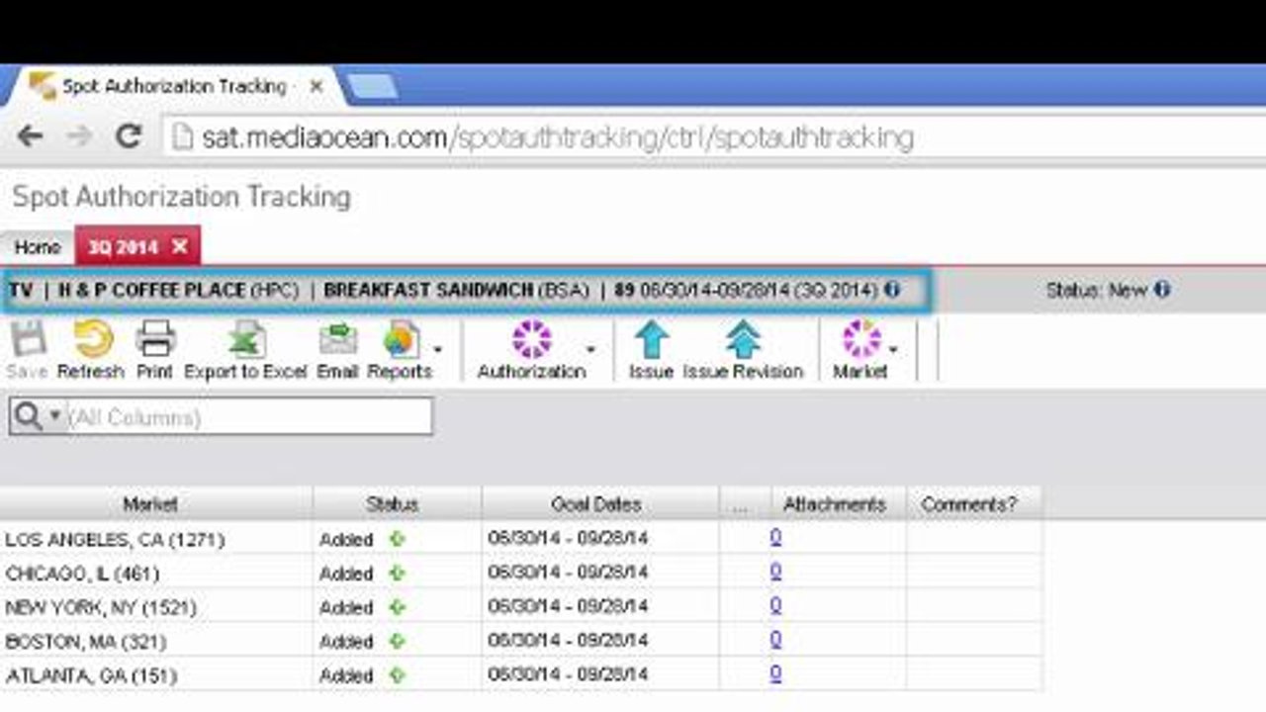1266x712 pixels.
Task: Expand the Reports dropdown arrow
Action: [437, 349]
